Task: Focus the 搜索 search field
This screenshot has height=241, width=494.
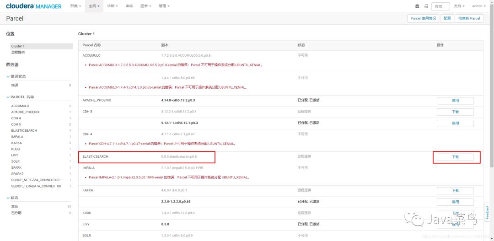Action: (440, 6)
